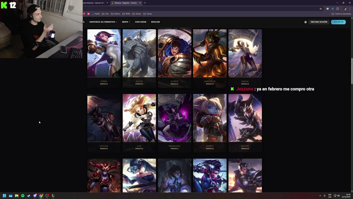Screen dimensions: 353x199
Task: Click the media control icon in Chrome toolbar
Action: (333, 9)
